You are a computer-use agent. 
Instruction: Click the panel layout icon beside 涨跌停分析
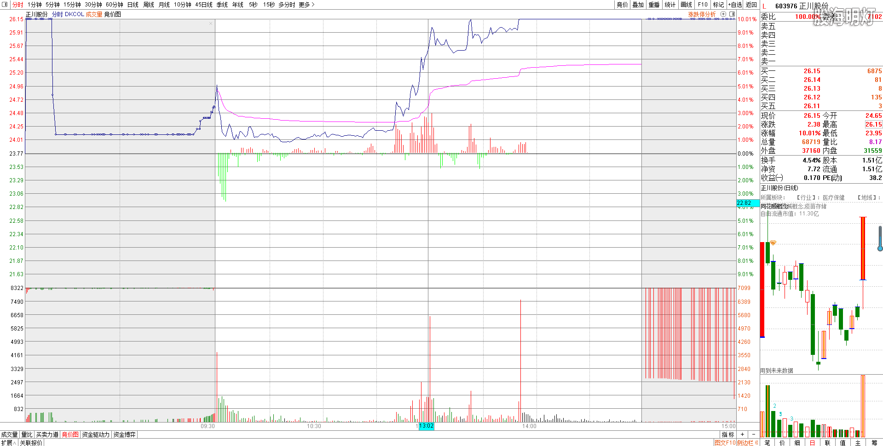(732, 14)
